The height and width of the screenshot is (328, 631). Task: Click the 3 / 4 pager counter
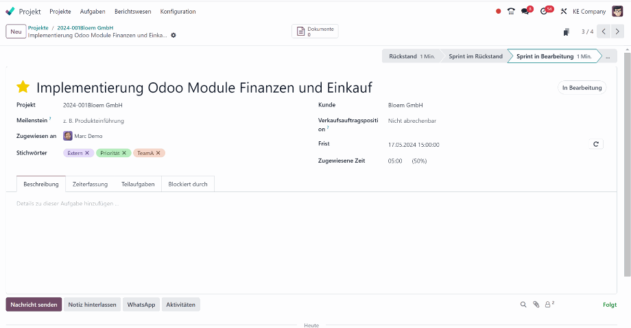(x=587, y=32)
